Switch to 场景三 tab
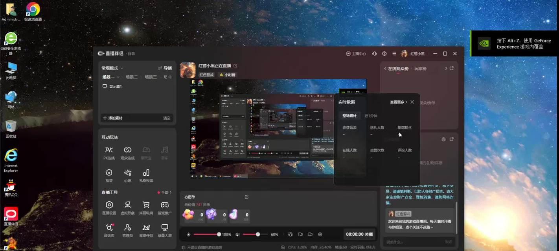This screenshot has width=559, height=251. point(151,77)
